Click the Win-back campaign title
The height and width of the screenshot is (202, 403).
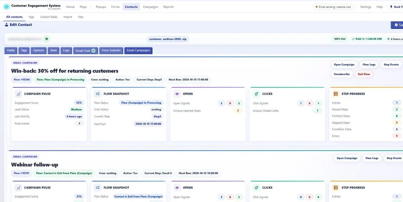(x=65, y=71)
